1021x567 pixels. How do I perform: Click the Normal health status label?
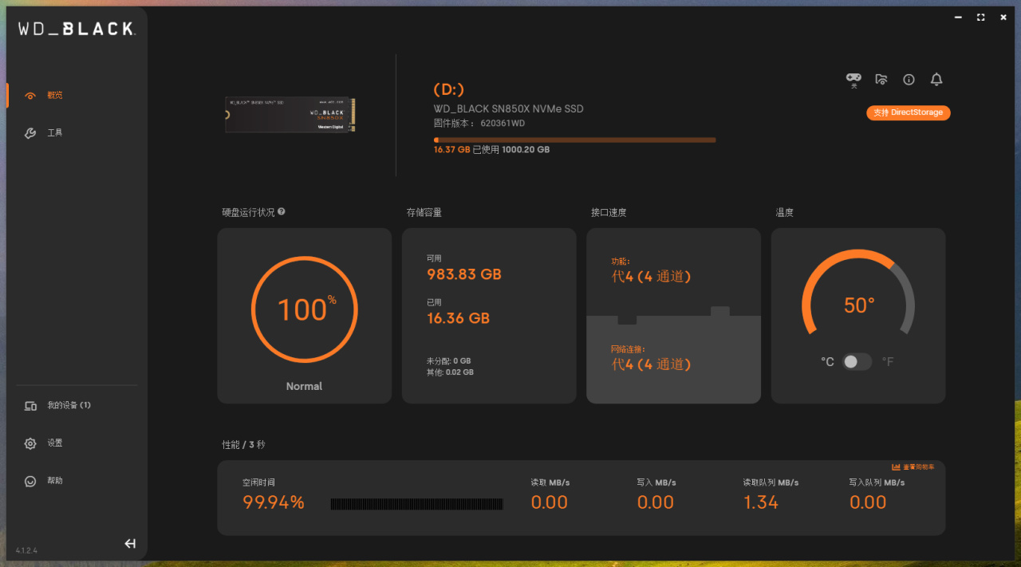[x=305, y=386]
